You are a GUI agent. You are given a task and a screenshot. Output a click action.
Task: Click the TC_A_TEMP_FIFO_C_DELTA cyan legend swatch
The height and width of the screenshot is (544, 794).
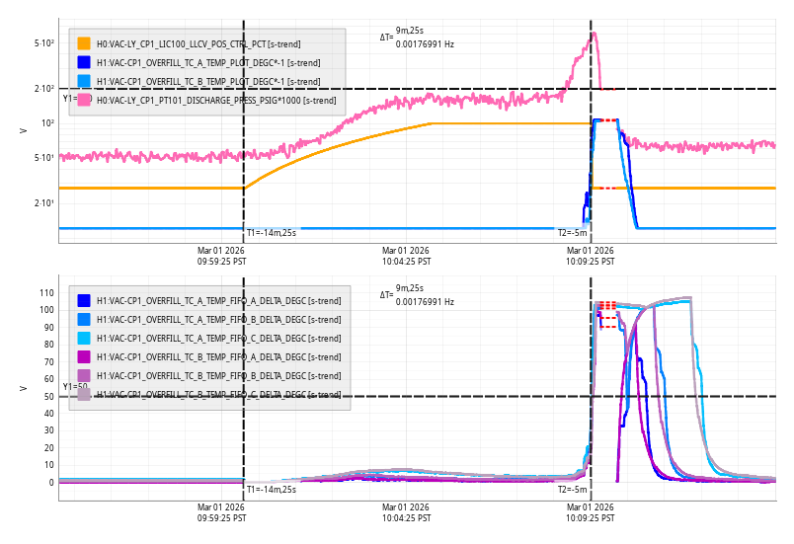click(x=84, y=339)
